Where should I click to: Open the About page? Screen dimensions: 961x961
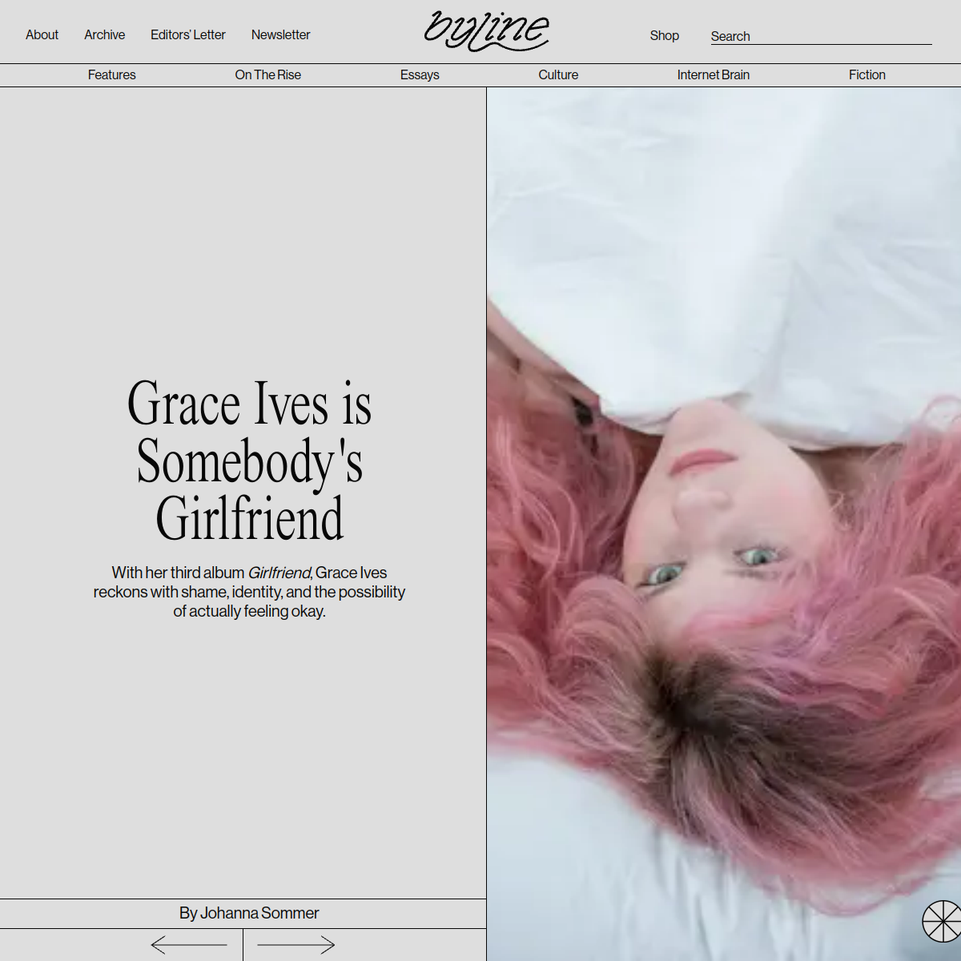(42, 34)
